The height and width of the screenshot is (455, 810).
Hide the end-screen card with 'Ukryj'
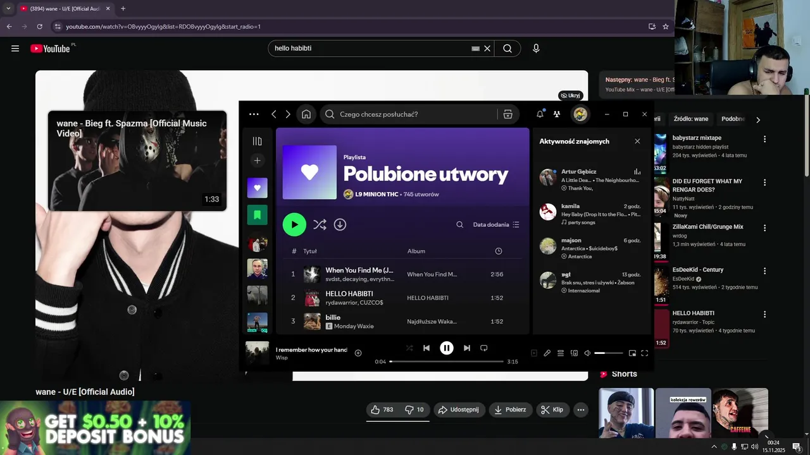(570, 95)
